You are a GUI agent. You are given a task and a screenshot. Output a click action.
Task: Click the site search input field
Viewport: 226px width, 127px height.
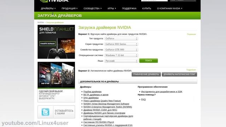(154, 1)
